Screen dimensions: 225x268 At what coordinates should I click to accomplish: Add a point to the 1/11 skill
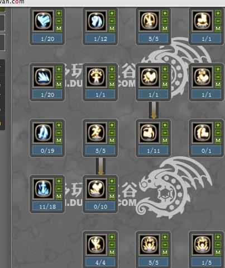165,125
